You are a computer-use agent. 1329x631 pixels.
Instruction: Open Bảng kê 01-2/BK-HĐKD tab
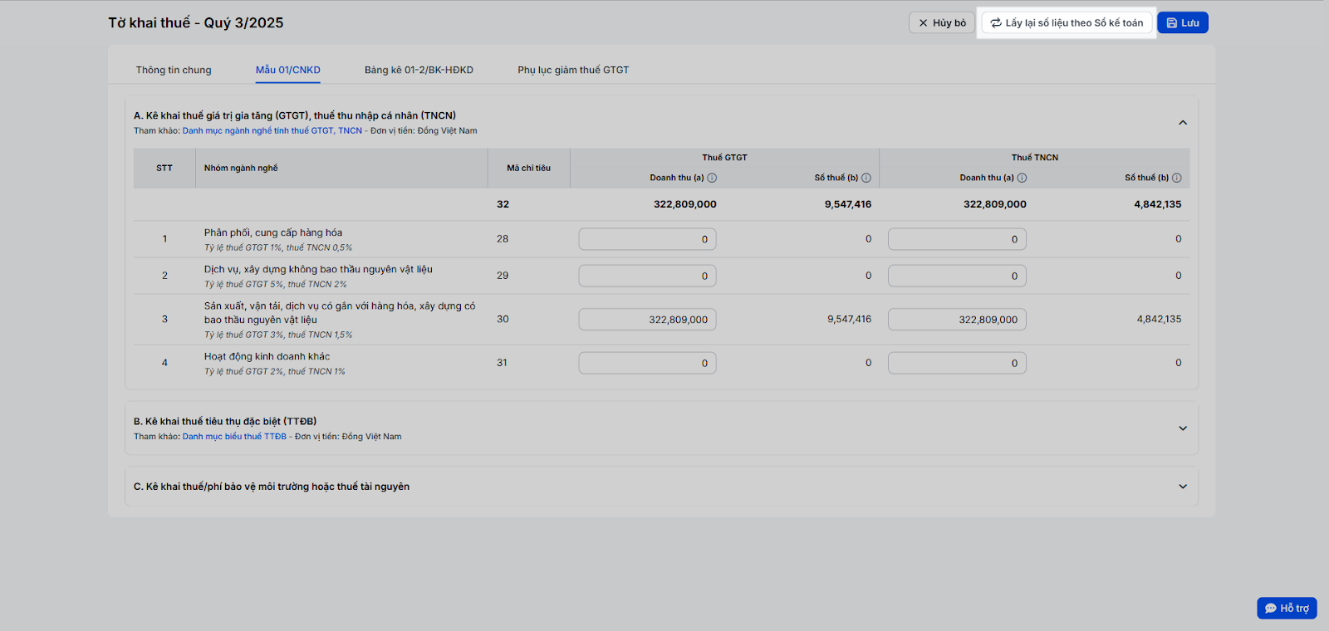(419, 70)
